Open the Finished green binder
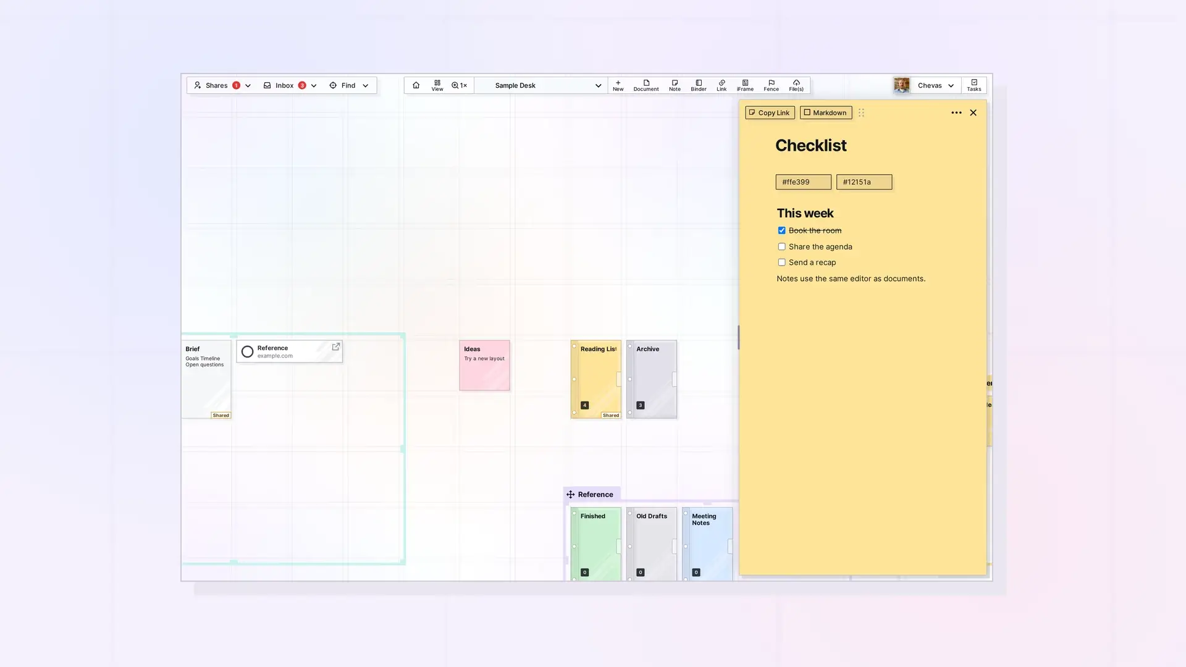The height and width of the screenshot is (667, 1186). (x=595, y=543)
